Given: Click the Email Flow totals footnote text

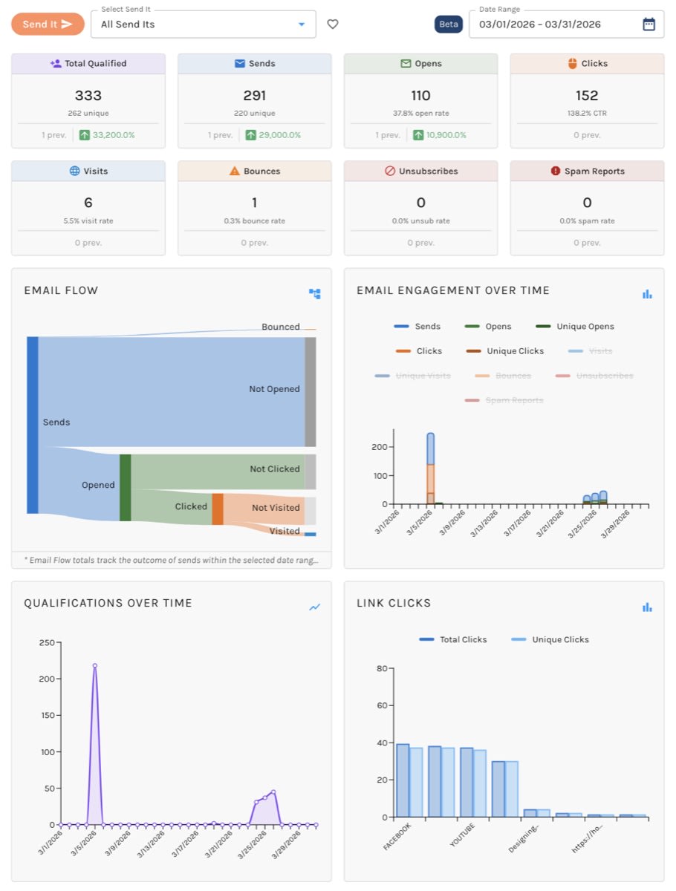Looking at the screenshot, I should point(172,560).
